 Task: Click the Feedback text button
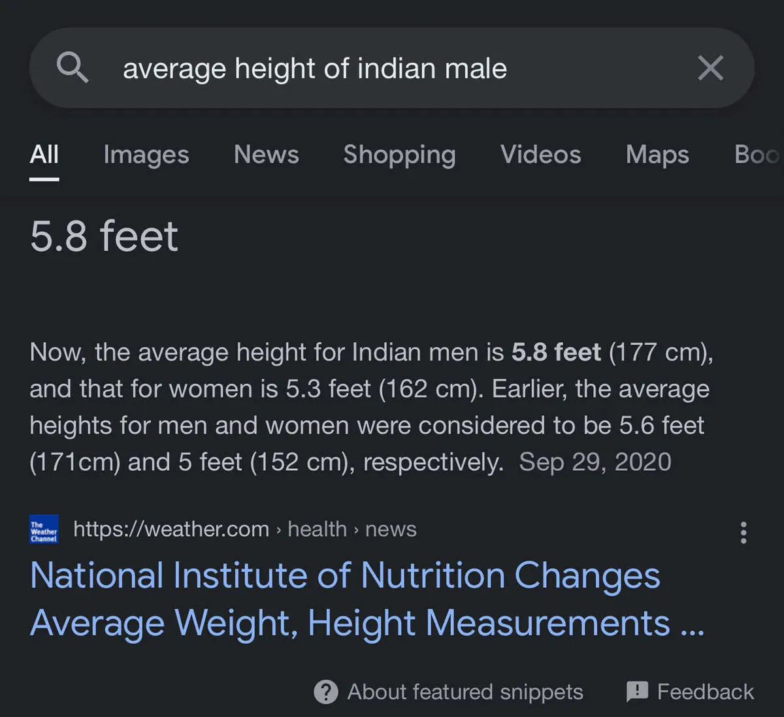click(705, 692)
